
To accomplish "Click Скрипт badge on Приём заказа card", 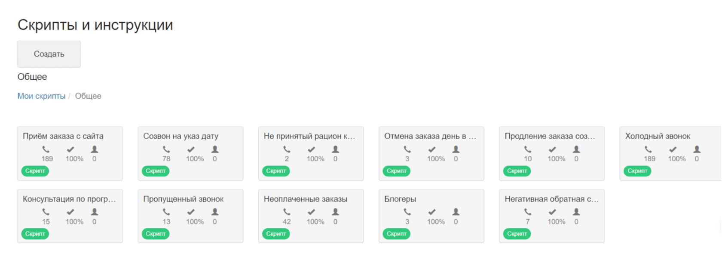I will pos(35,171).
